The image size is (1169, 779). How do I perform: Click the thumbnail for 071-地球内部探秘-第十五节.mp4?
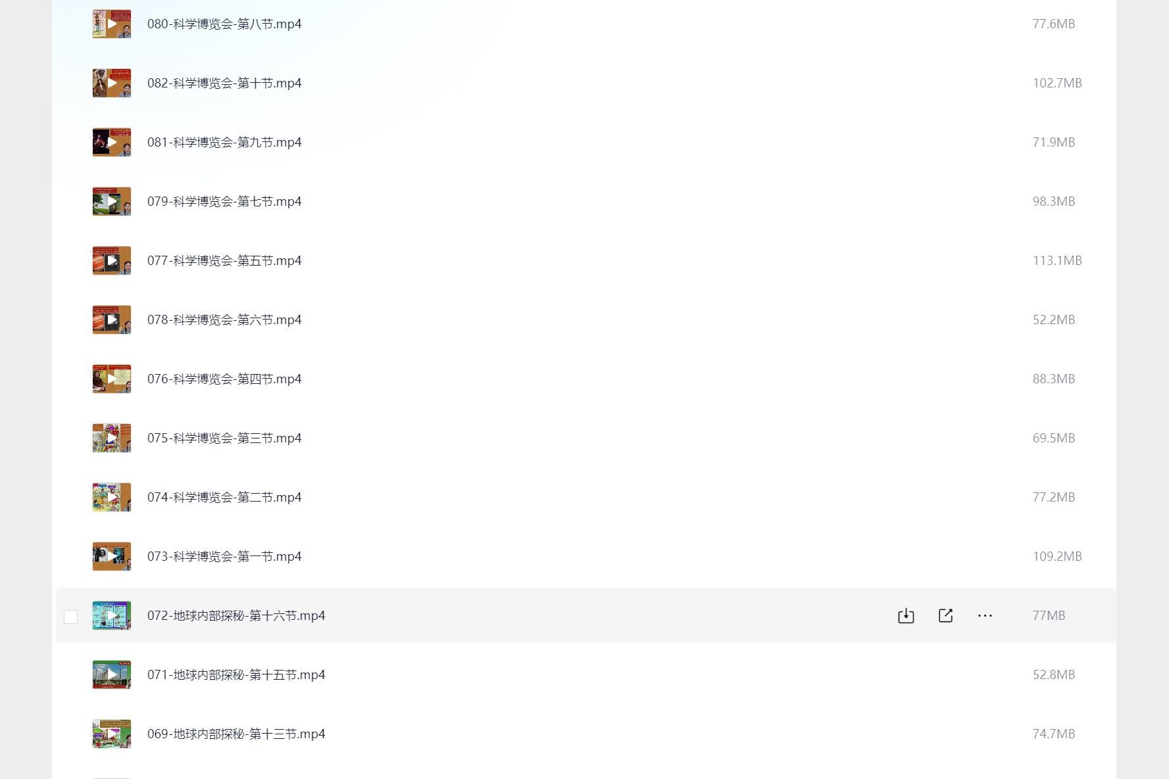click(x=112, y=674)
